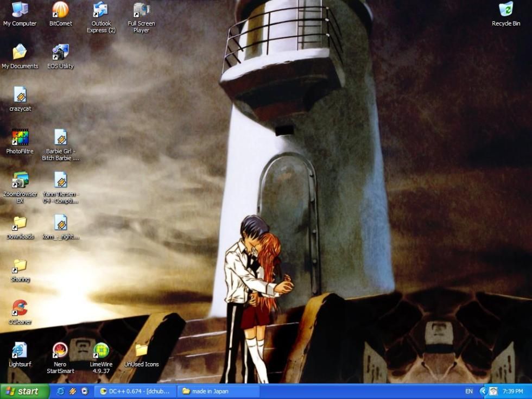Select the Yann Tiersen audio file icon
532x399 pixels.
pyautogui.click(x=60, y=188)
